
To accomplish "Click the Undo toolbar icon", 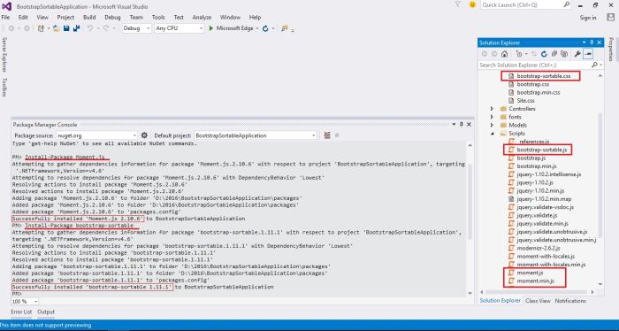I will coord(90,28).
